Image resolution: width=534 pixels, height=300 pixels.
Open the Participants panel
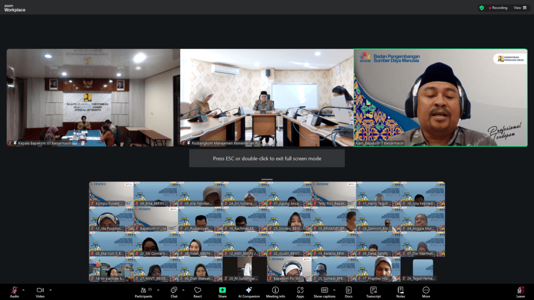(x=143, y=291)
